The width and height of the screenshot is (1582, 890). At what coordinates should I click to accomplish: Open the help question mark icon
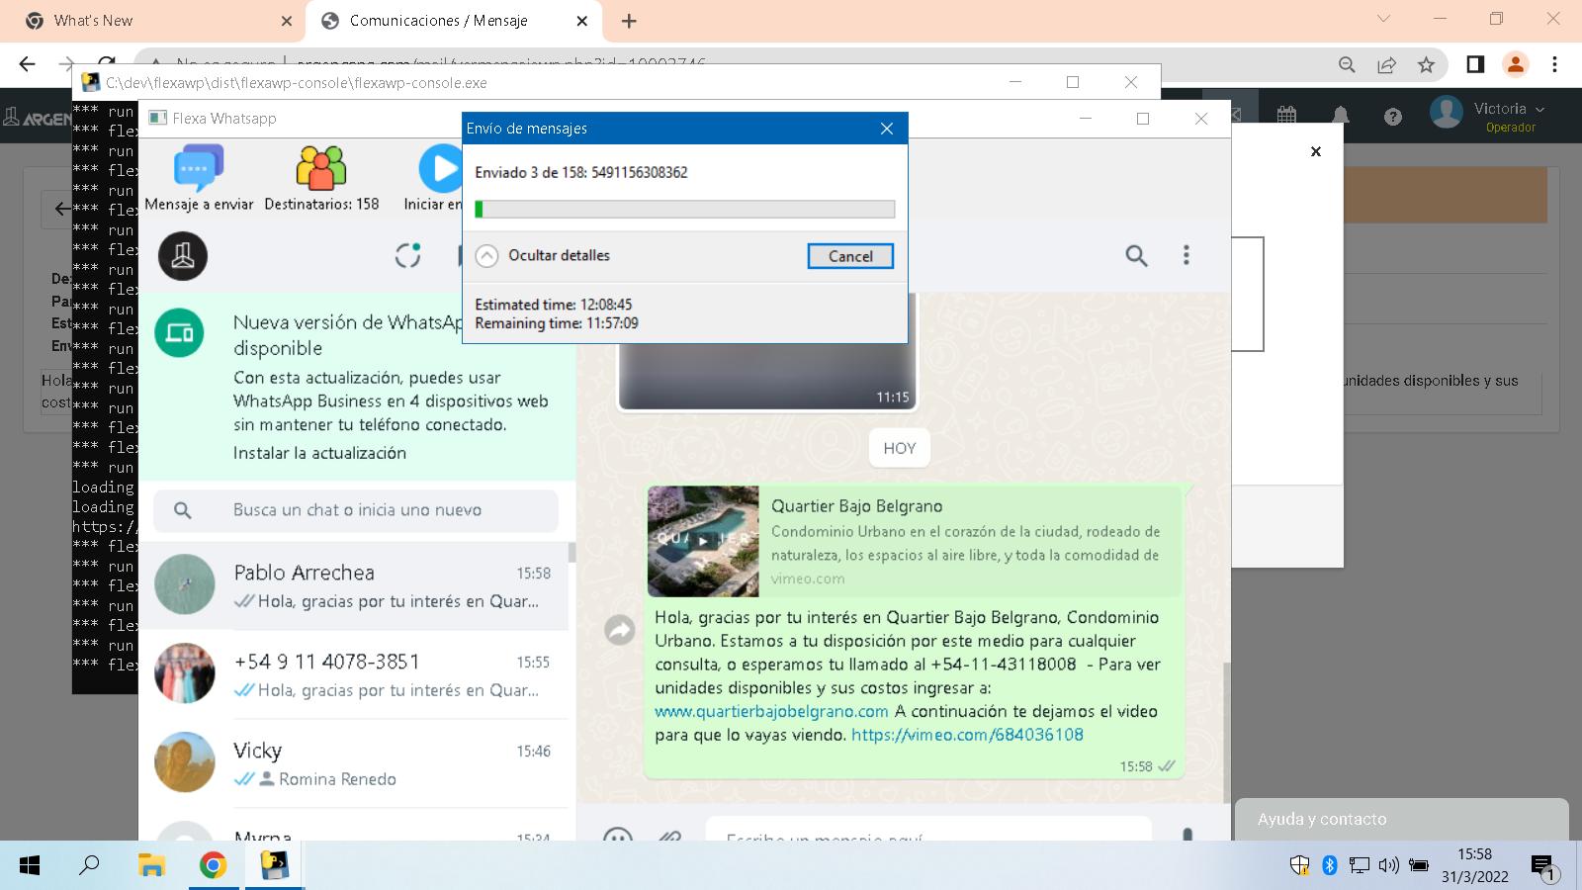click(1393, 117)
